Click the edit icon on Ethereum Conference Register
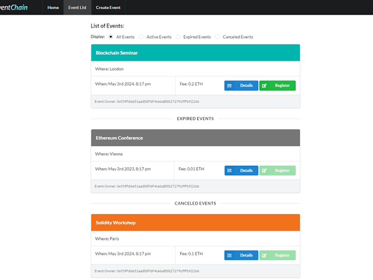 (x=264, y=170)
